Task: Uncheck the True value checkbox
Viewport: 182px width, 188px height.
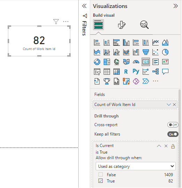Action: tap(101, 181)
